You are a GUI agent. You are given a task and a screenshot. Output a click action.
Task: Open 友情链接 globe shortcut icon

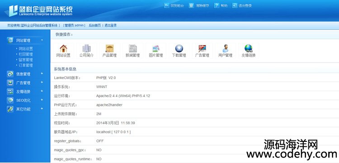pos(249,49)
